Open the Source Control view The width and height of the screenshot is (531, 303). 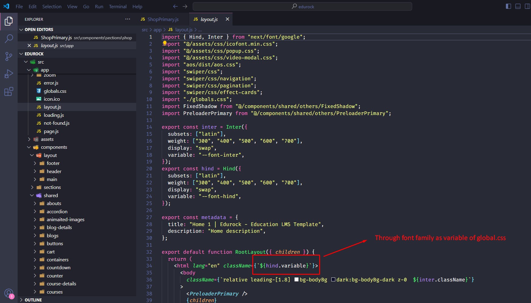(9, 56)
